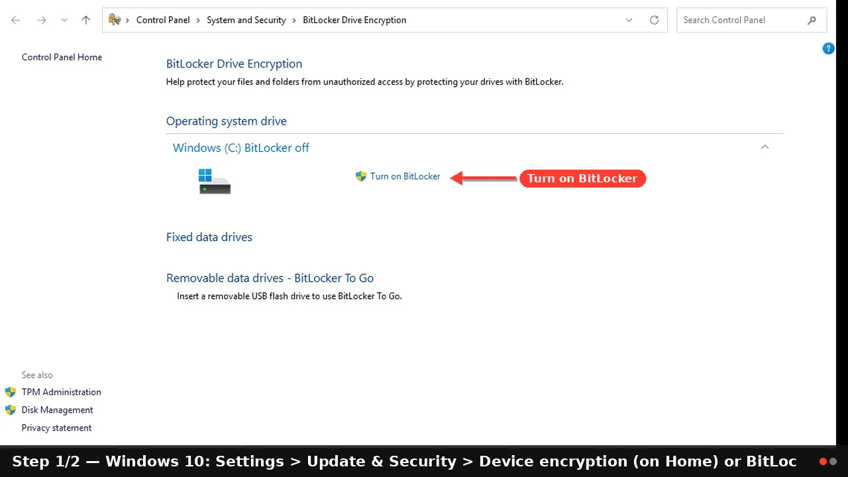Select Control Panel in the breadcrumb path
The width and height of the screenshot is (848, 477).
tap(163, 20)
